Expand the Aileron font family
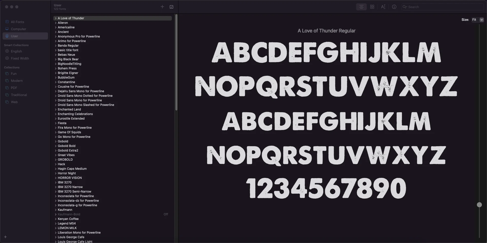Viewport: 487px width, 243px height. (56, 23)
